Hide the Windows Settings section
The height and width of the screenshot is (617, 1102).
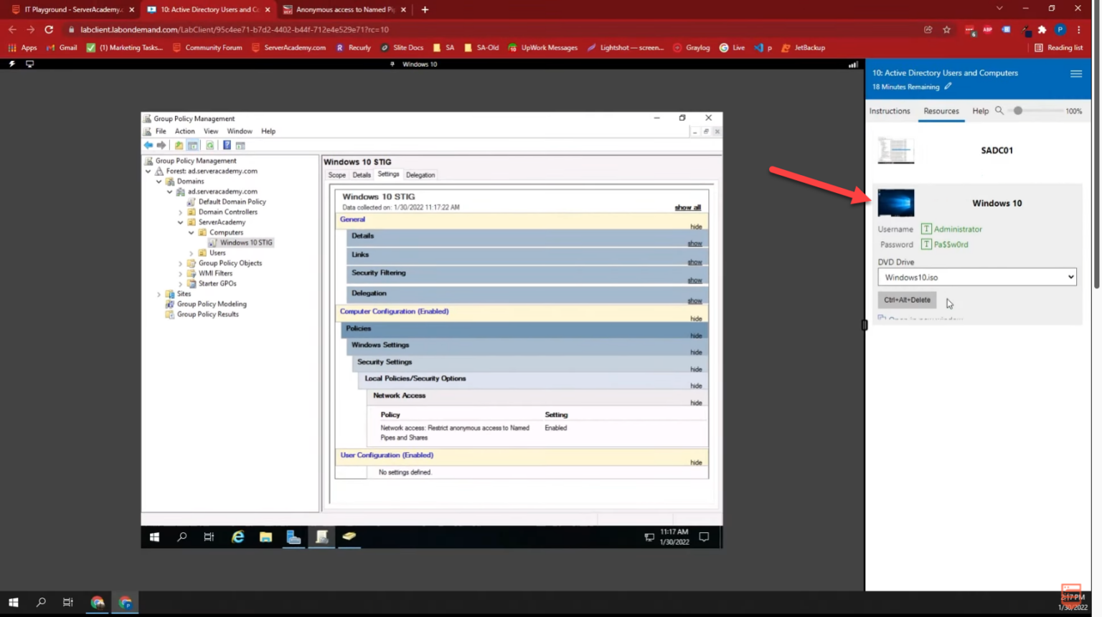696,352
